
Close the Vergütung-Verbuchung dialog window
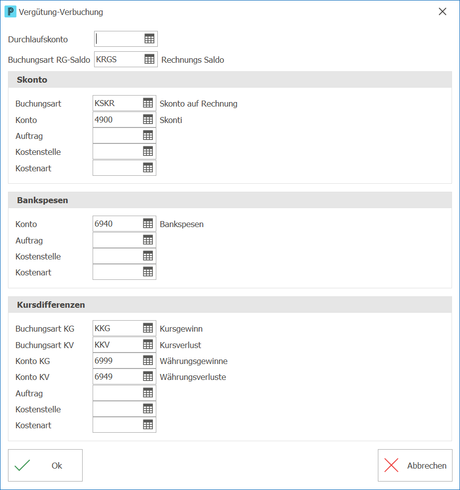pyautogui.click(x=443, y=11)
